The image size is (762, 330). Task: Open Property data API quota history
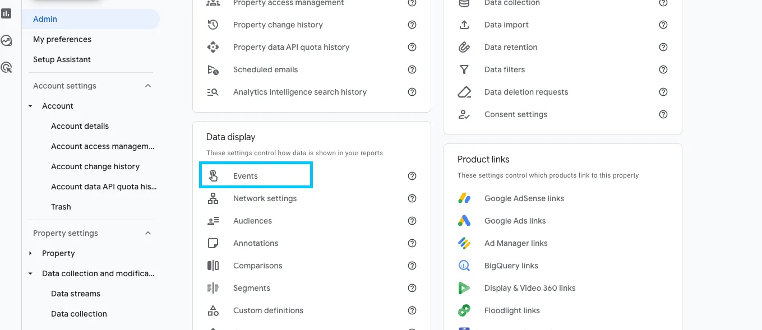[x=292, y=47]
